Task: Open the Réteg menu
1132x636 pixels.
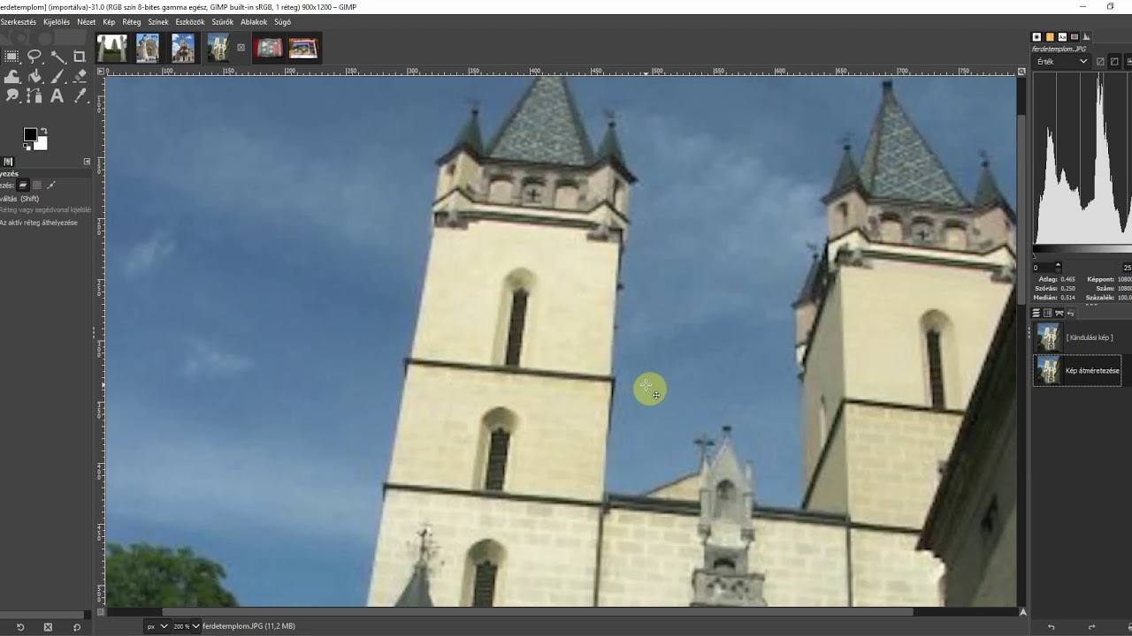Action: 131,21
